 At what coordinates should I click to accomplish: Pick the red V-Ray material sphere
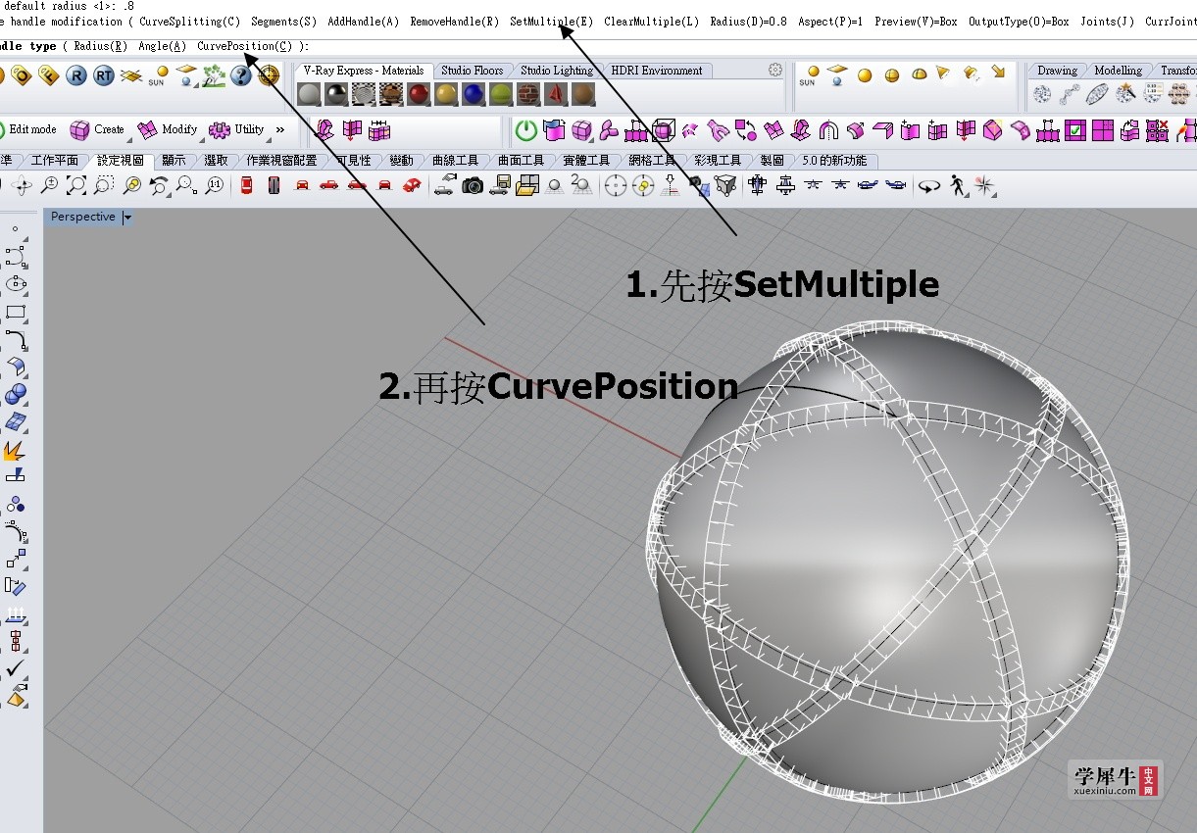[x=419, y=94]
